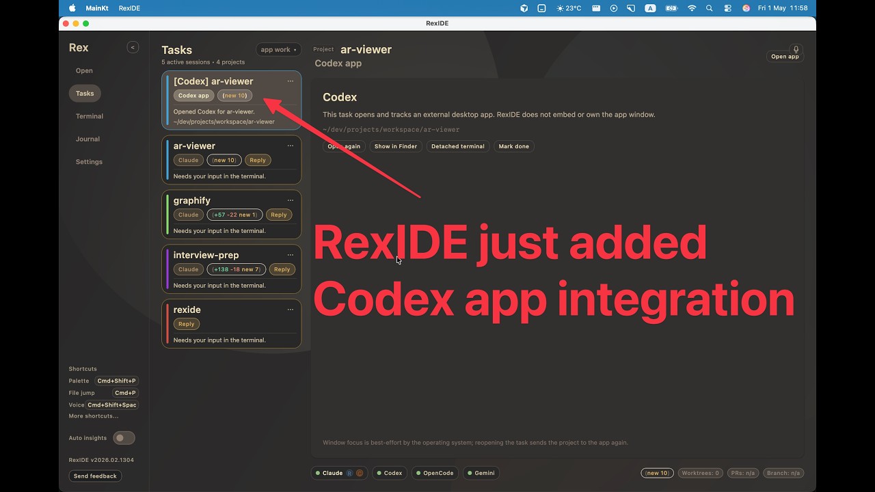The image size is (875, 492).
Task: Click the battery icon in the menu bar
Action: click(671, 8)
